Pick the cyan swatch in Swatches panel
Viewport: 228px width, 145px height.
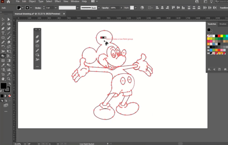[227, 36]
